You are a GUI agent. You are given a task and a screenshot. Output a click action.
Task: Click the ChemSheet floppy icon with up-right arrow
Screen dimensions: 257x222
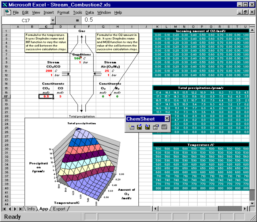point(140,127)
